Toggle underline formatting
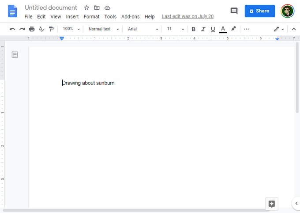 [x=213, y=29]
